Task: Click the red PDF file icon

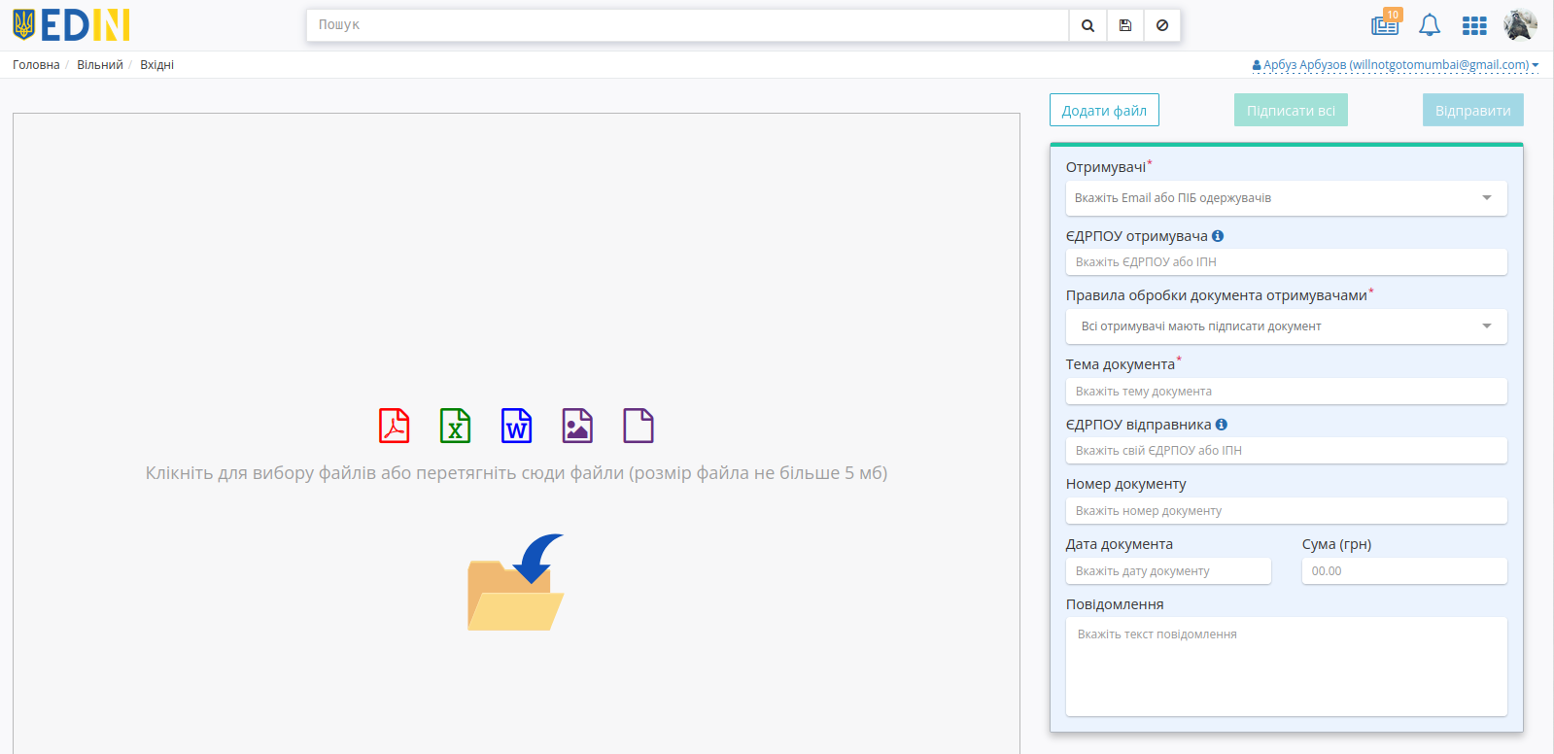Action: coord(394,426)
